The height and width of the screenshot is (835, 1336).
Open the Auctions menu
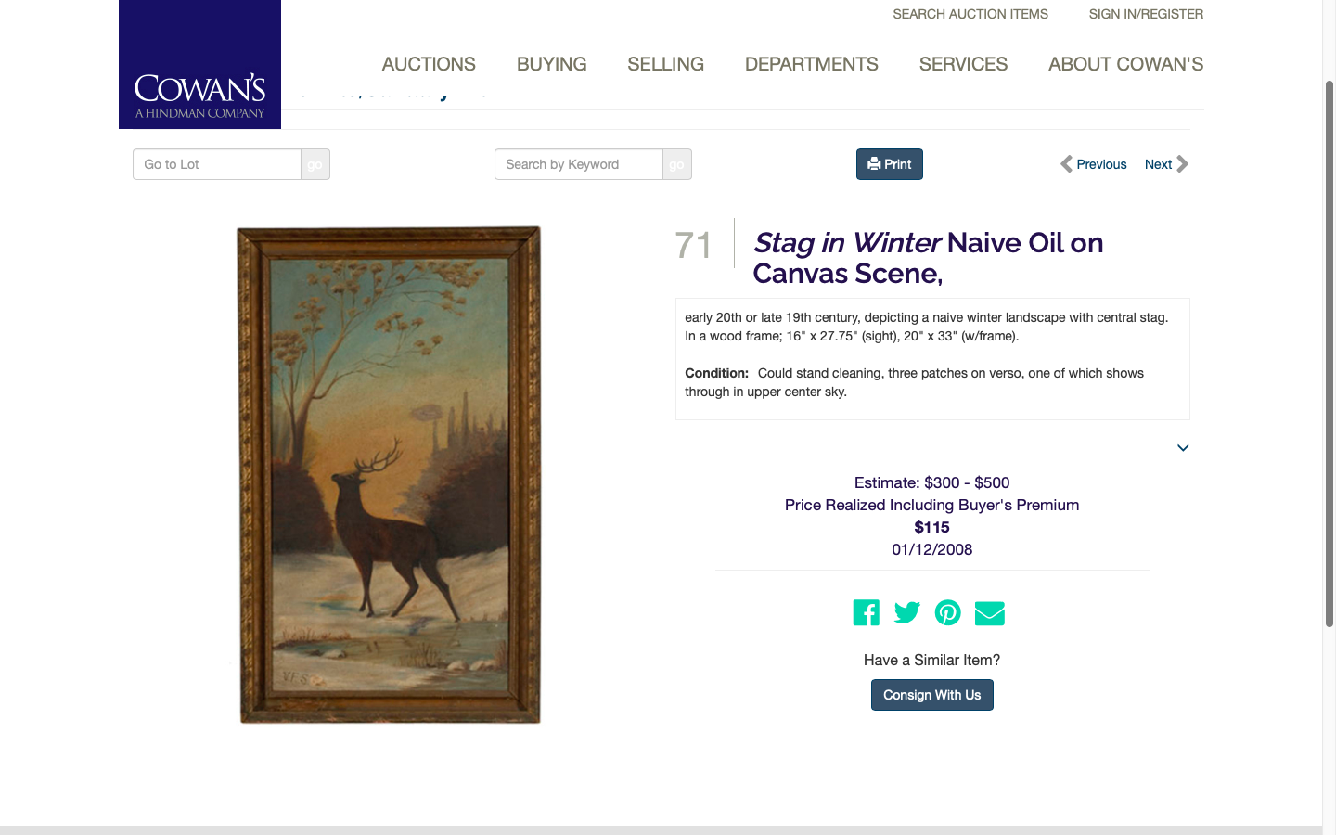pos(429,64)
